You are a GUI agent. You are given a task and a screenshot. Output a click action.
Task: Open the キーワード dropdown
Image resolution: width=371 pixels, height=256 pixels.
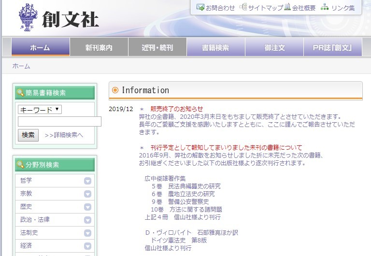40,110
